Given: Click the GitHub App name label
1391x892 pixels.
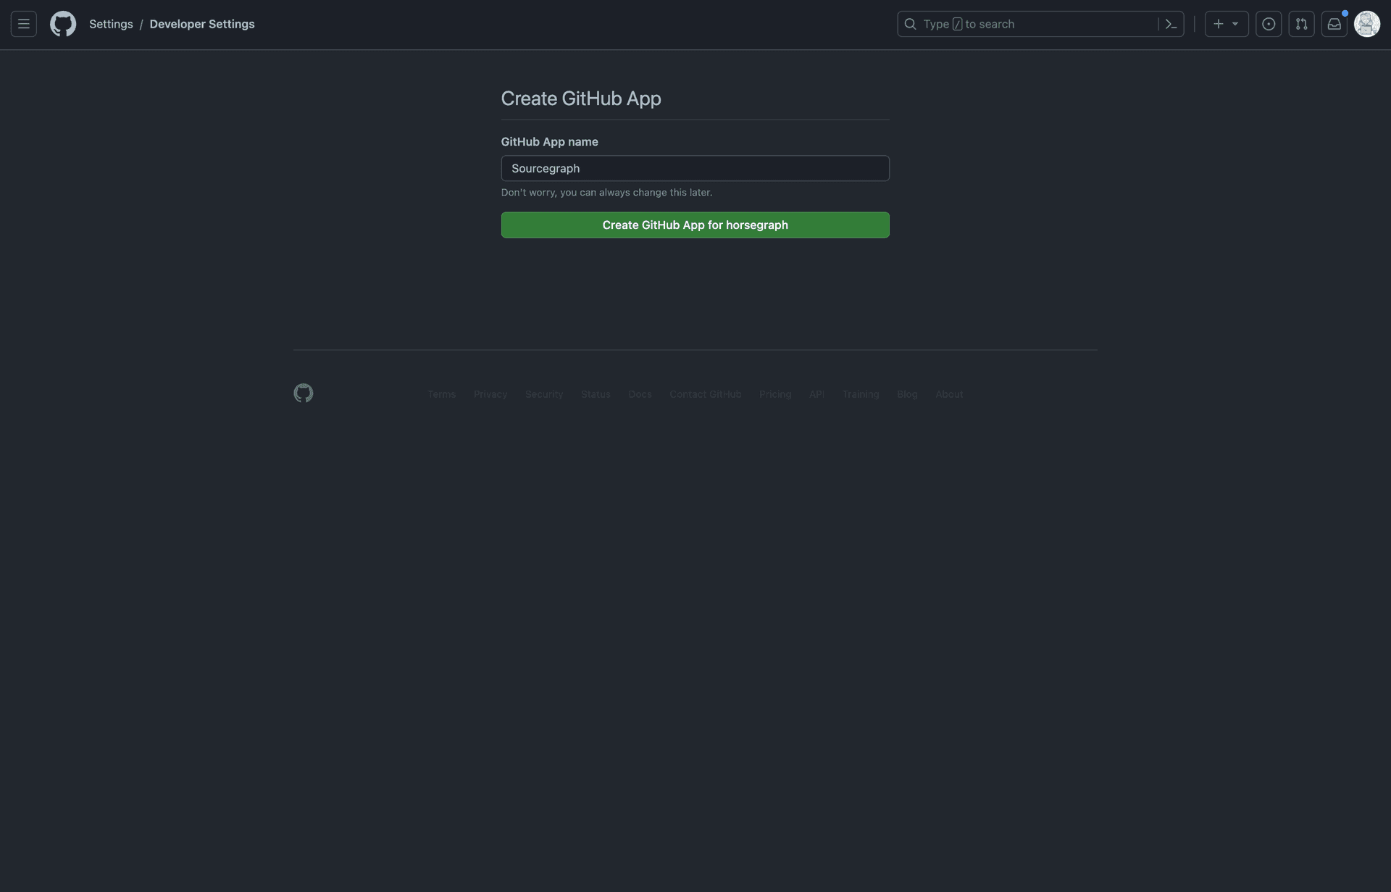Looking at the screenshot, I should pos(550,142).
